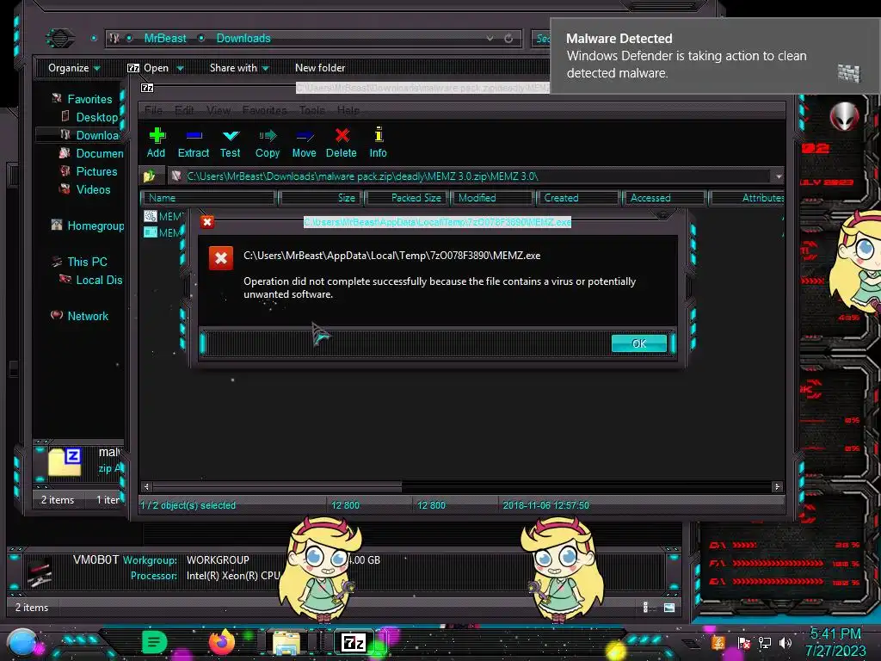
Task: Click the Move toolbar icon
Action: (304, 143)
